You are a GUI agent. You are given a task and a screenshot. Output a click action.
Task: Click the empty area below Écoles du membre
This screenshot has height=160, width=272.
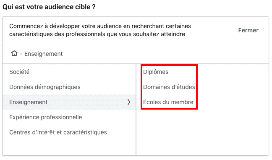pos(202,132)
